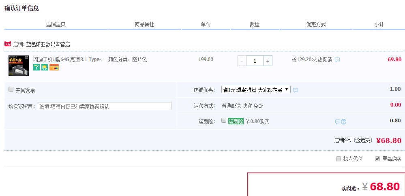Screen dimensions: 405x196
Task: Tick the 开具发票 checkbox
Action: coord(11,89)
